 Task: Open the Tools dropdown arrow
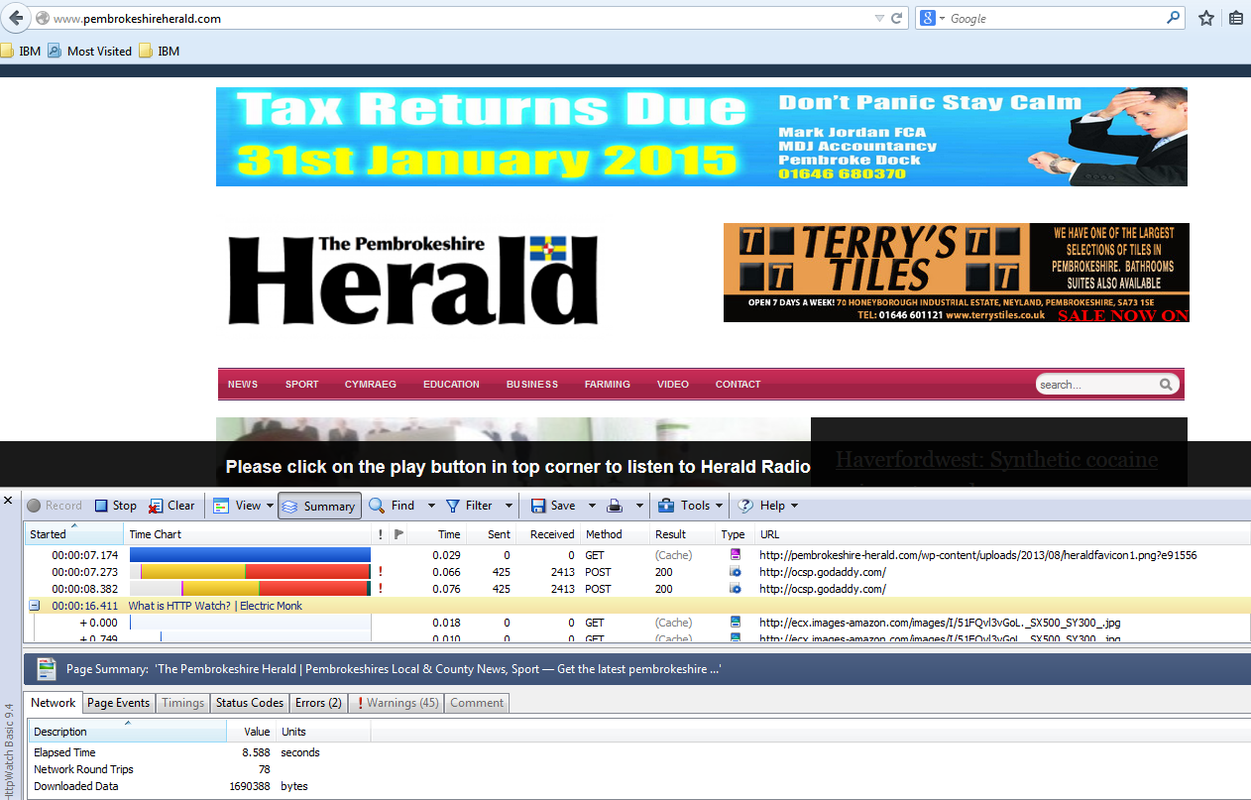[720, 506]
